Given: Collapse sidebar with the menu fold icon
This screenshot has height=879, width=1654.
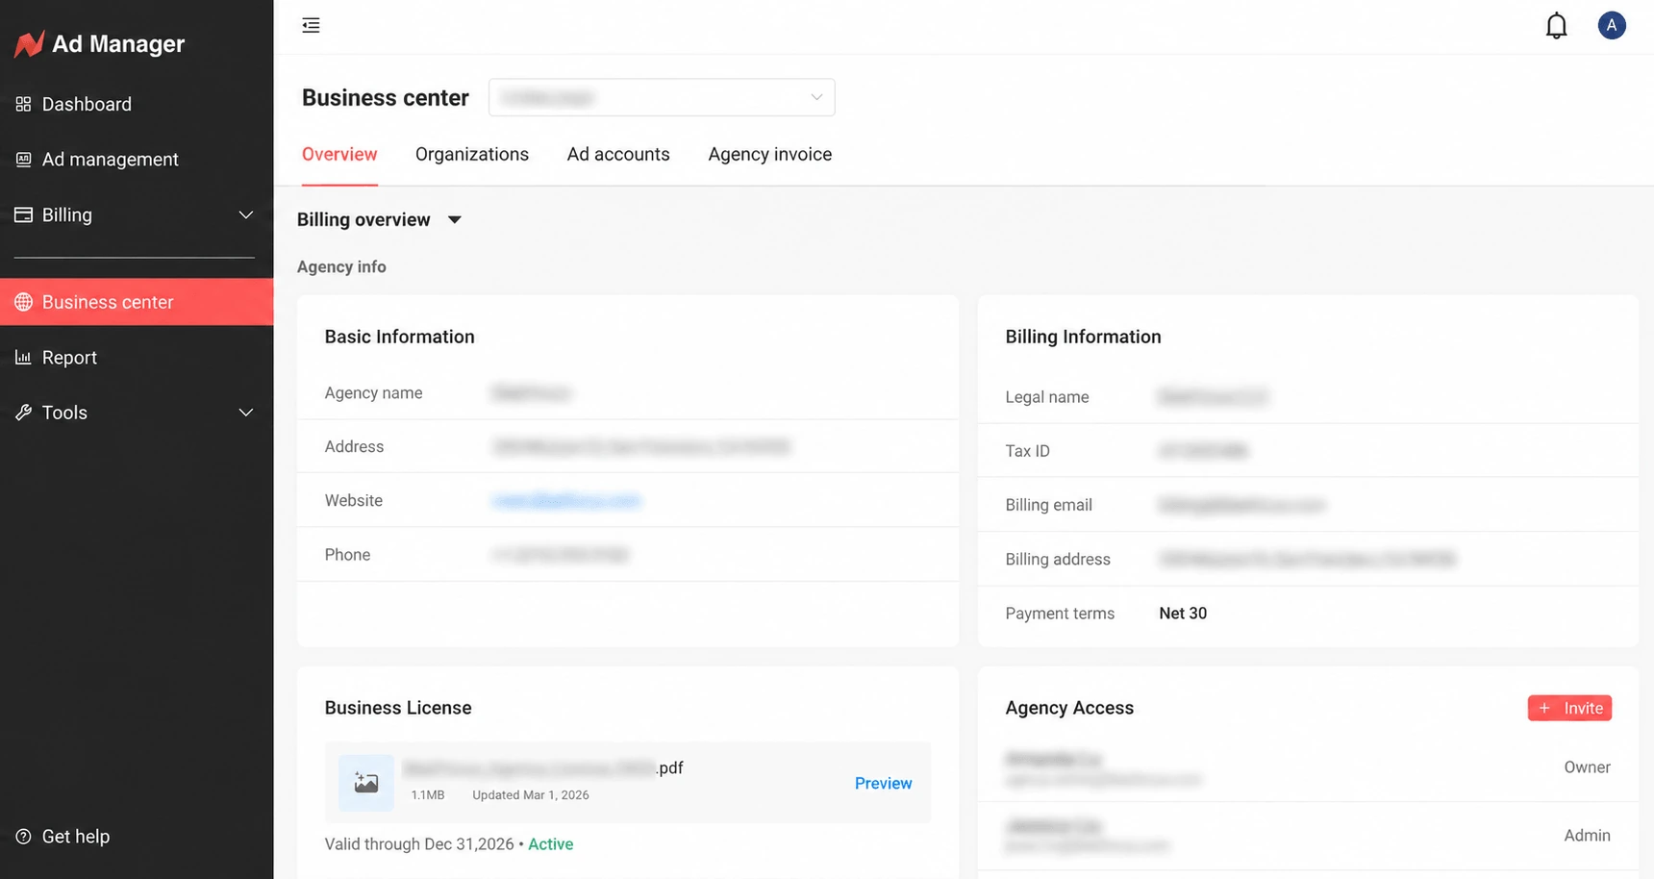Looking at the screenshot, I should (311, 25).
